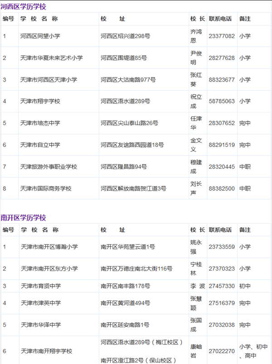Select phone number 88323677

pyautogui.click(x=222, y=79)
